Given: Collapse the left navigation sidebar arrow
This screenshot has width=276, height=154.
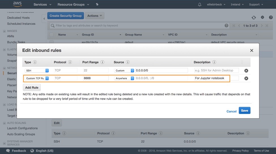Looking at the screenshot, I should point(44,19).
